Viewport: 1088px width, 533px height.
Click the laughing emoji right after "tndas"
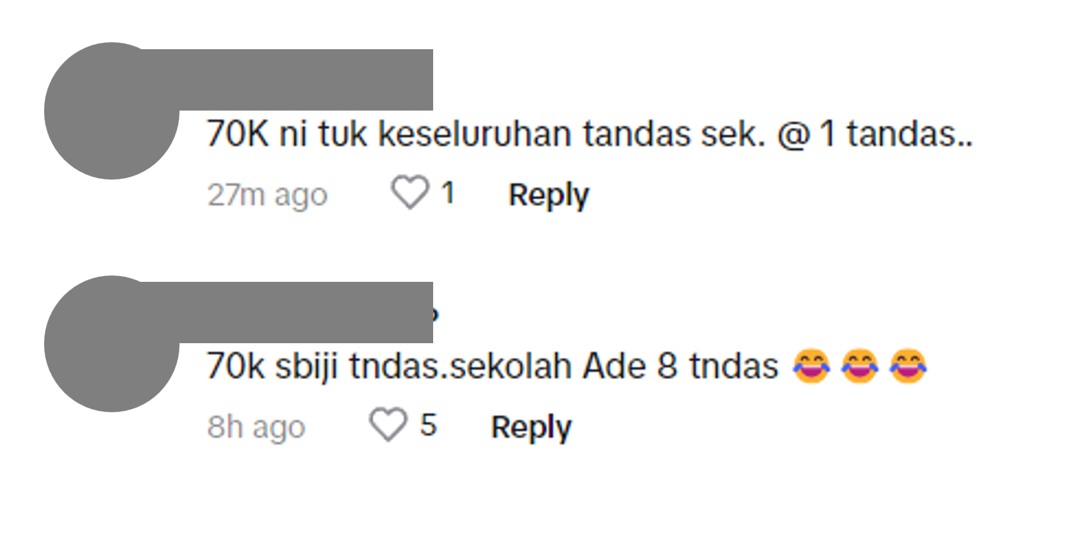pos(811,366)
